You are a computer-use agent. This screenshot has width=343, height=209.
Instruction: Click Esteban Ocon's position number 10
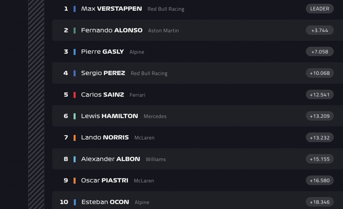(64, 202)
